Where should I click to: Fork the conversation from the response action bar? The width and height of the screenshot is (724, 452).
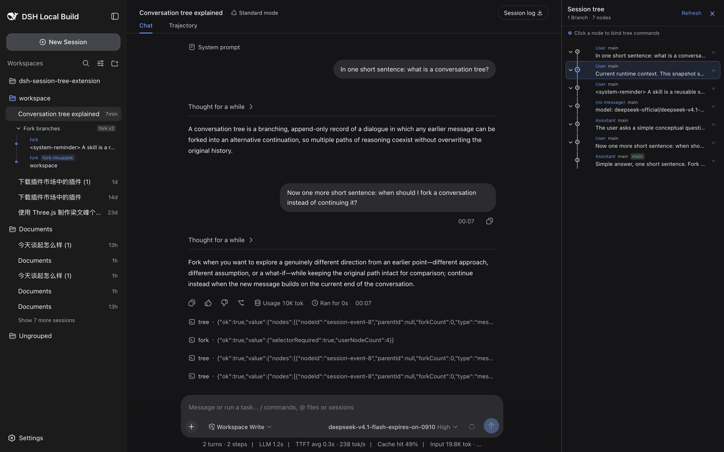point(241,303)
